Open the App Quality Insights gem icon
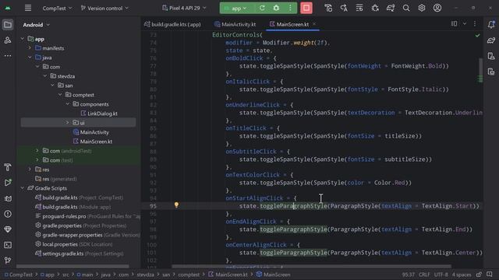 point(8,229)
